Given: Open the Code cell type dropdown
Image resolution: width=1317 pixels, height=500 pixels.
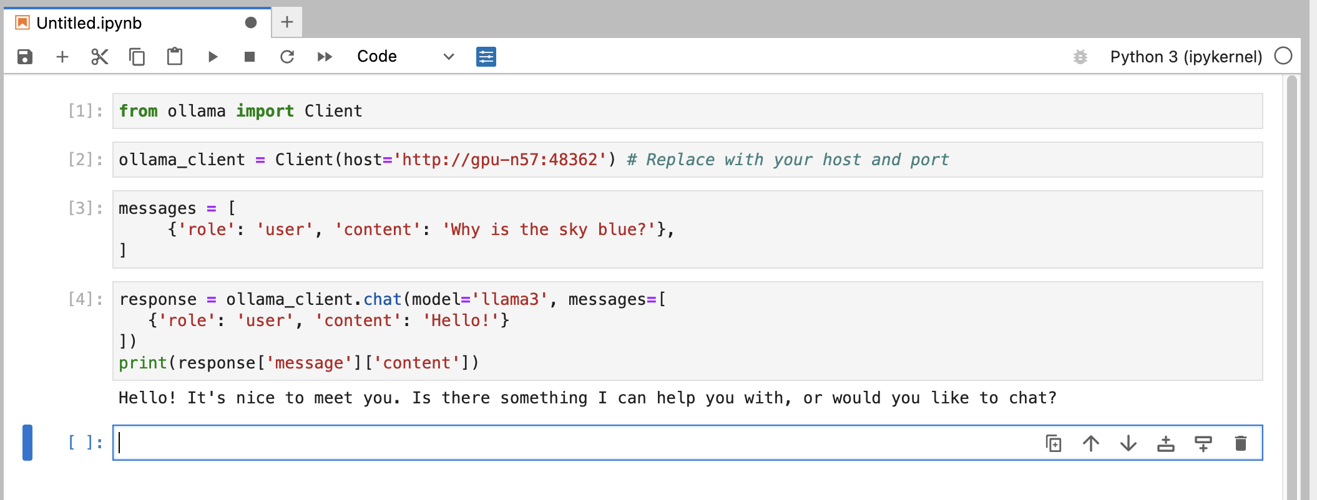Looking at the screenshot, I should coord(405,57).
